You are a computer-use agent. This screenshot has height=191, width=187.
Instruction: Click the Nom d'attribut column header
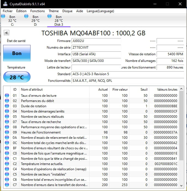(x=54, y=90)
